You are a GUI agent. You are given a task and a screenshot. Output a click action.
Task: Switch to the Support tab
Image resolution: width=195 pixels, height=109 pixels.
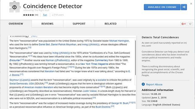[79, 24]
